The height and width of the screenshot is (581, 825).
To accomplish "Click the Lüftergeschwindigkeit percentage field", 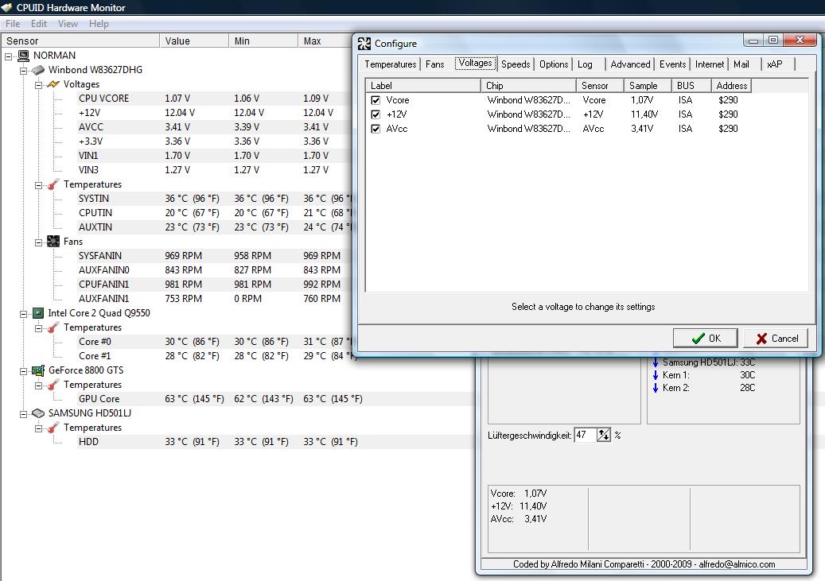I will (x=585, y=436).
